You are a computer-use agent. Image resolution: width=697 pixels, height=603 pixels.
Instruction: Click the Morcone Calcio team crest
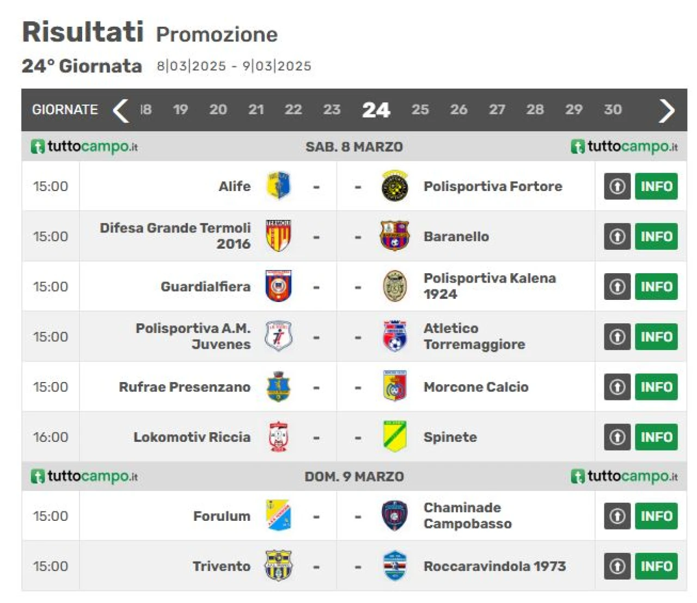[x=395, y=387]
